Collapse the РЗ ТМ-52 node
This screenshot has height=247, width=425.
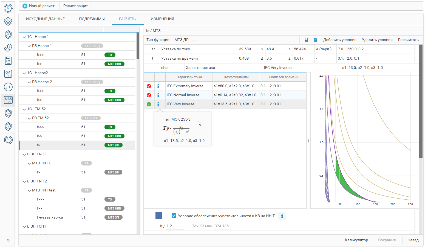click(x=29, y=118)
